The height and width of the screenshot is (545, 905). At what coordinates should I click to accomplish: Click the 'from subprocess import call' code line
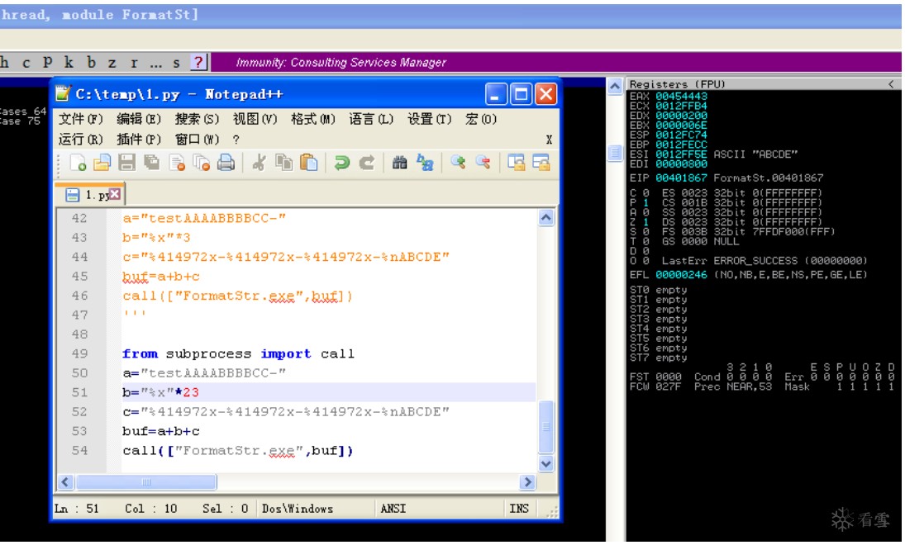[238, 354]
